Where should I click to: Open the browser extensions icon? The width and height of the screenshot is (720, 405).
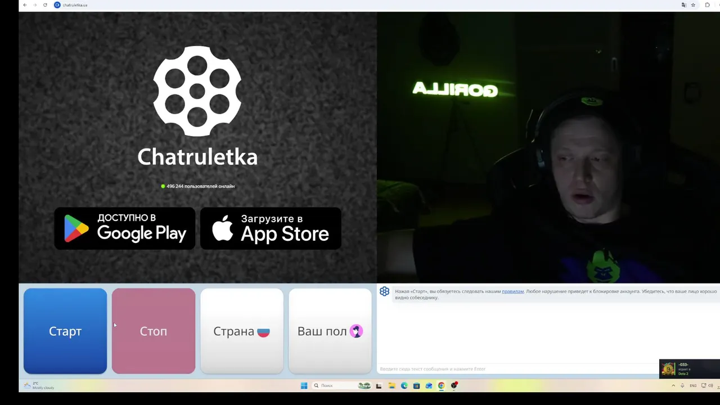(708, 5)
